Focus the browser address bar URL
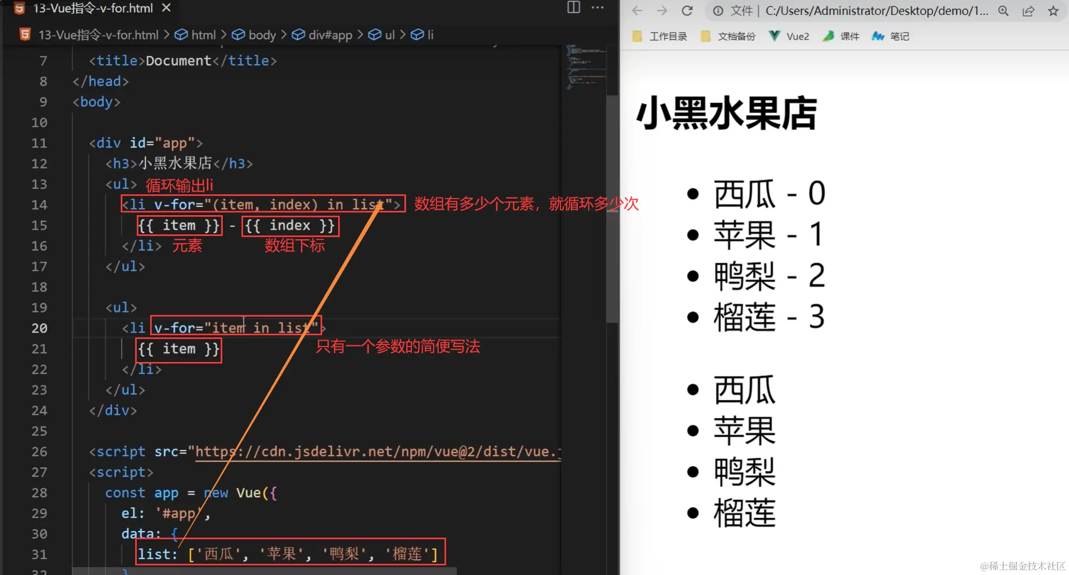Viewport: 1069px width, 575px height. [x=877, y=11]
